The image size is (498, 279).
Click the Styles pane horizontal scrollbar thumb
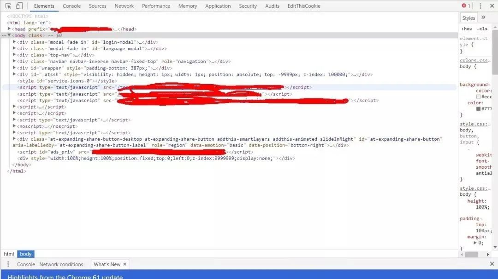click(x=472, y=255)
